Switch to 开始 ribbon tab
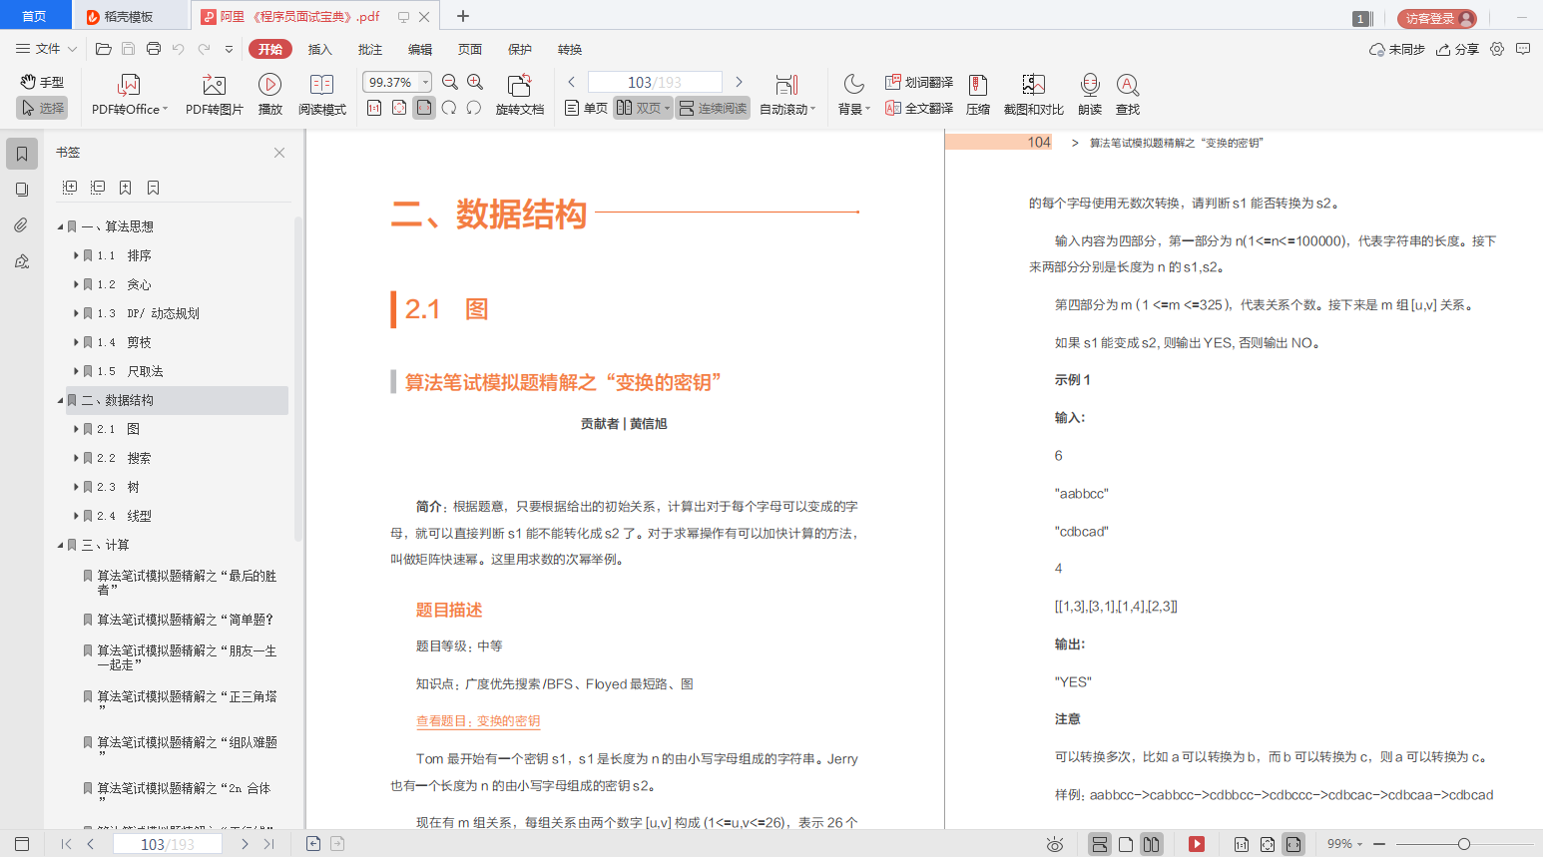 pyautogui.click(x=269, y=49)
